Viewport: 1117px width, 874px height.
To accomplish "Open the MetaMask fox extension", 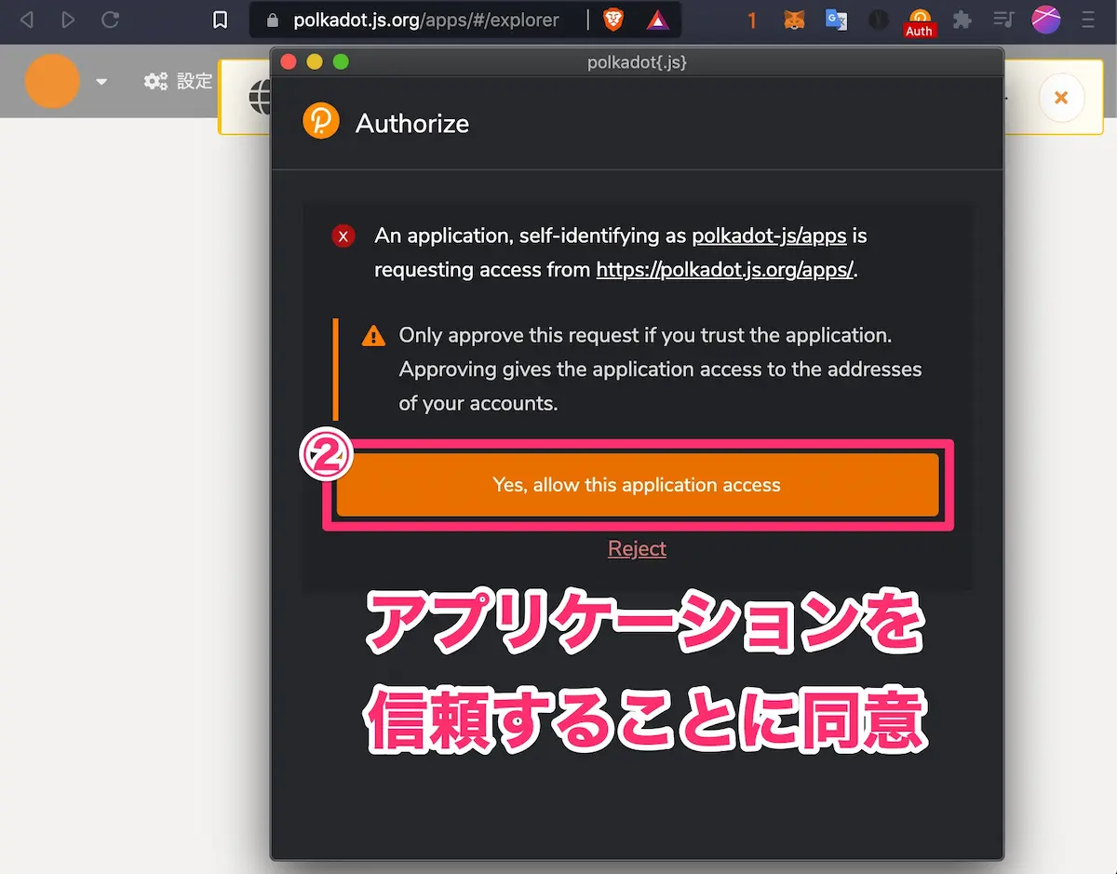I will pos(794,20).
